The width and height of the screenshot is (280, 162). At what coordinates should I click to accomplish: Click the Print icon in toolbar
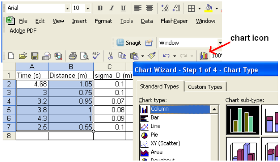tap(73, 56)
